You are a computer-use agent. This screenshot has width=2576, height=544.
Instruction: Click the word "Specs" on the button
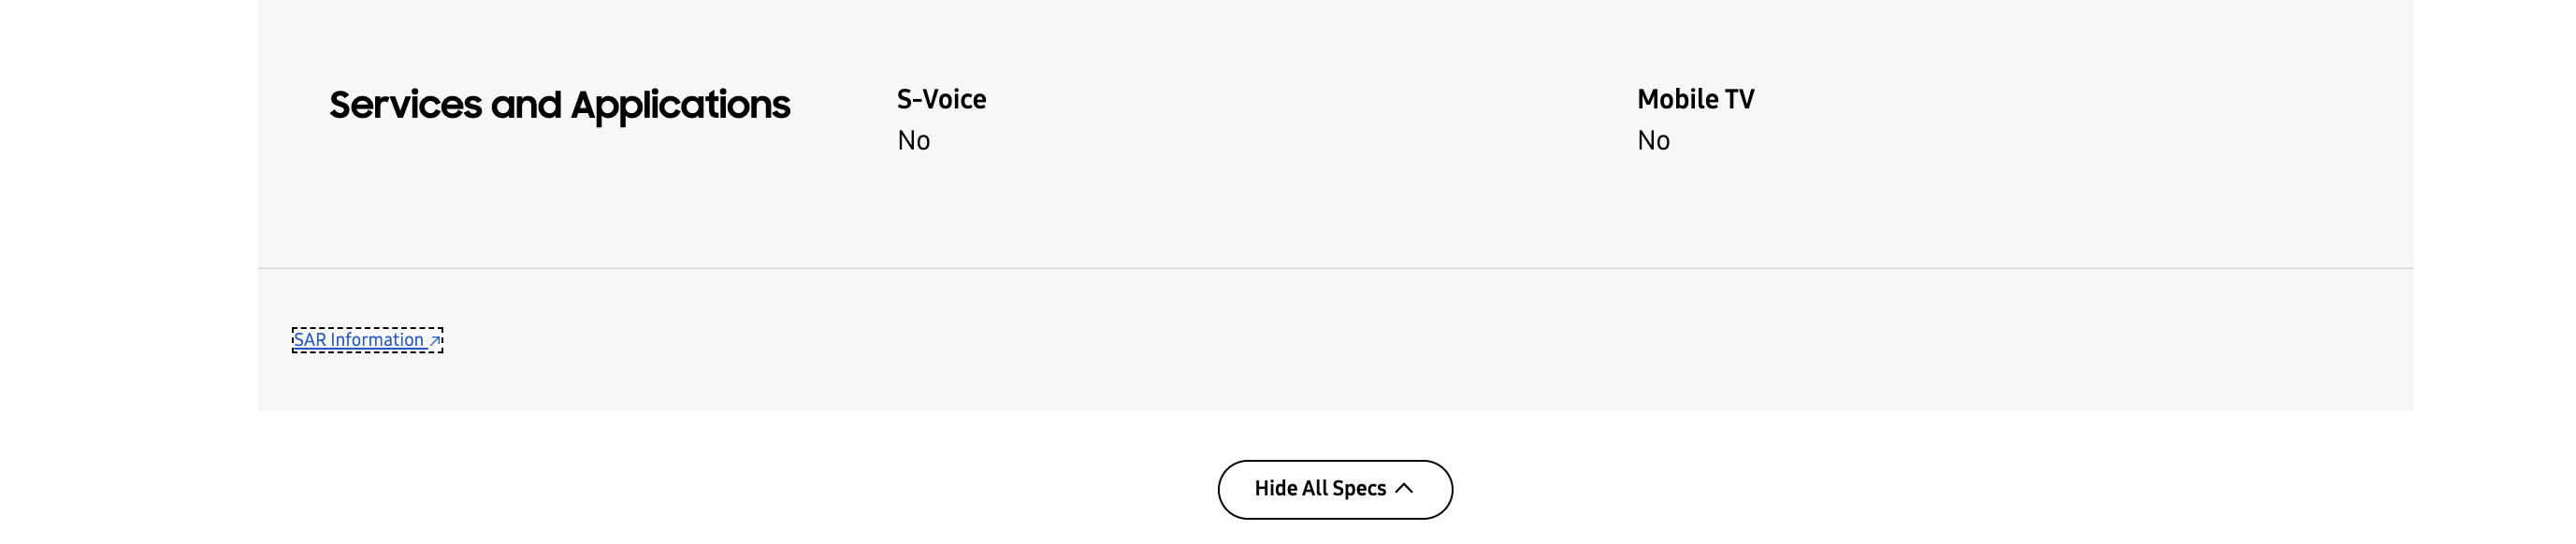pyautogui.click(x=1359, y=488)
